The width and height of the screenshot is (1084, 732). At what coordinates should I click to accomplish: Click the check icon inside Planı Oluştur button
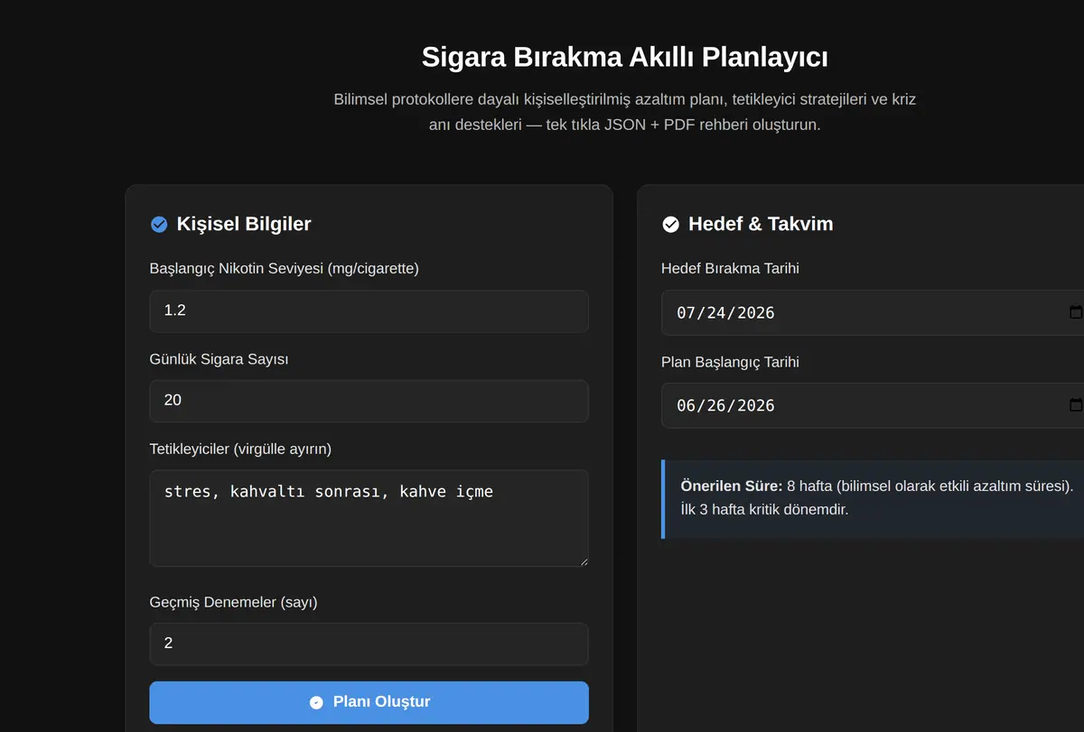316,702
